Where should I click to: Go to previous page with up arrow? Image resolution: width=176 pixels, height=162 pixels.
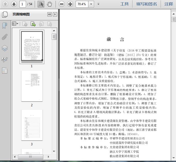pyautogui.click(x=5, y=4)
